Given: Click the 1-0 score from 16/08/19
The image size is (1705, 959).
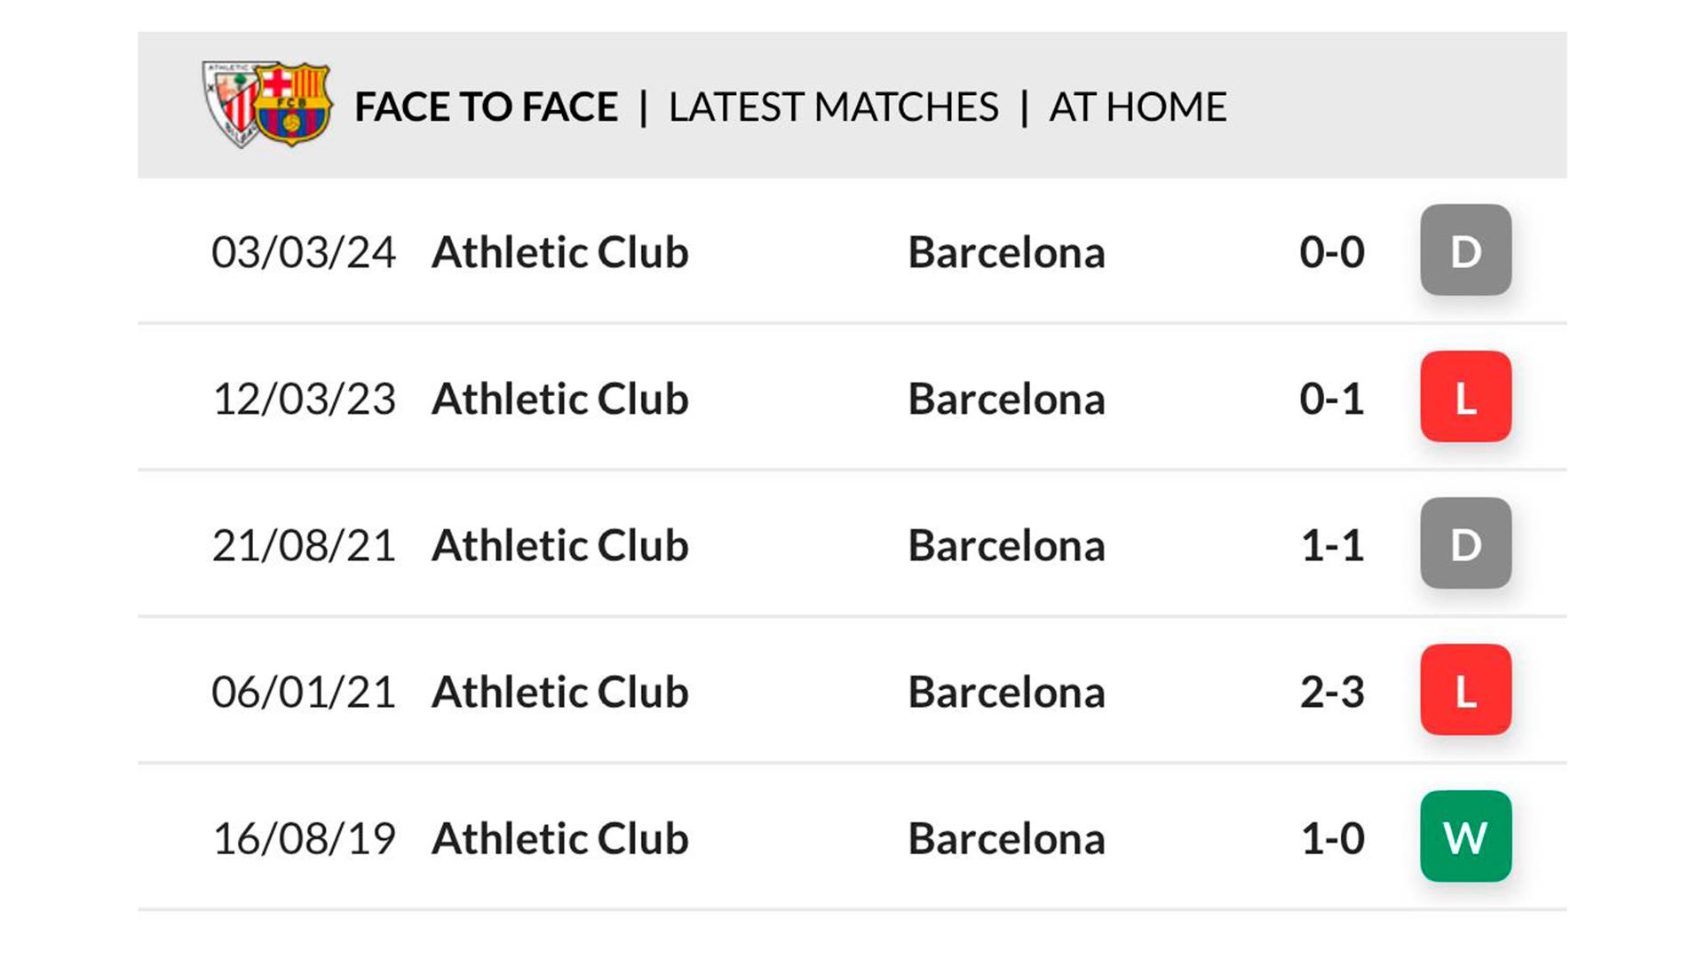Looking at the screenshot, I should coord(1331,838).
